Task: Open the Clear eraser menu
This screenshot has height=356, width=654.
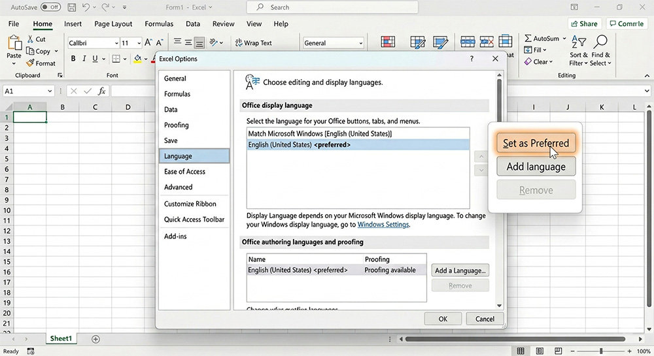Action: (x=538, y=61)
